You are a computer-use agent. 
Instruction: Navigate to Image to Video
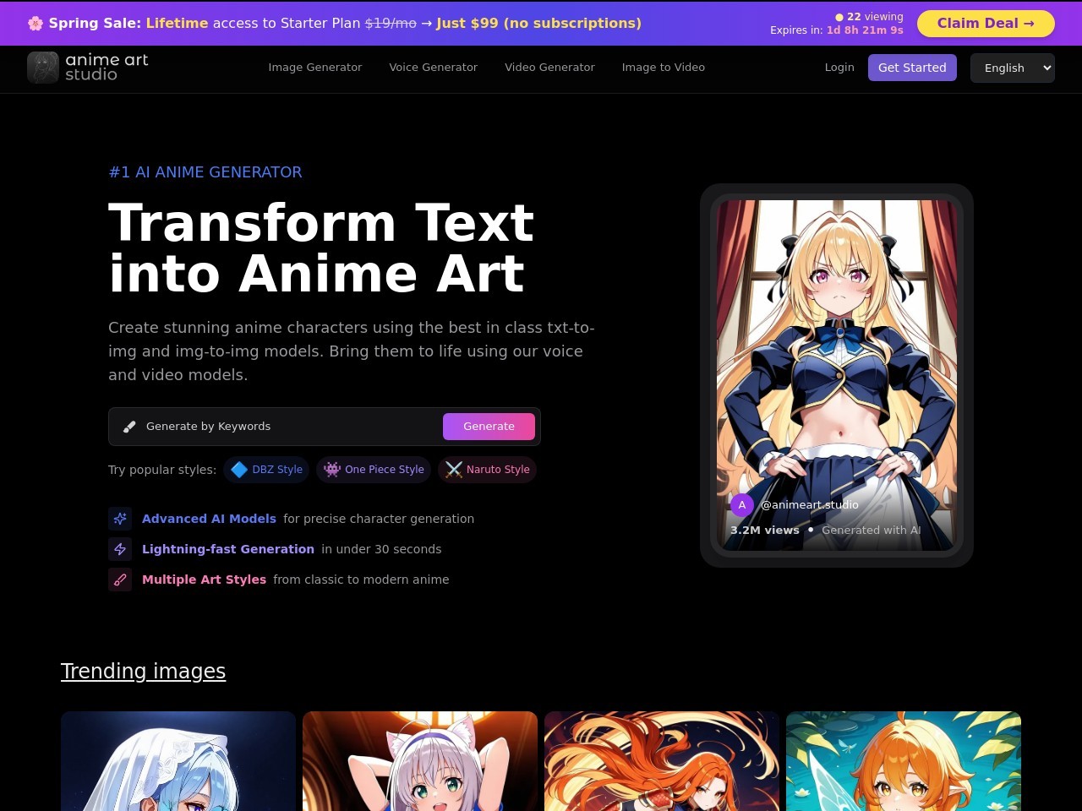(664, 68)
